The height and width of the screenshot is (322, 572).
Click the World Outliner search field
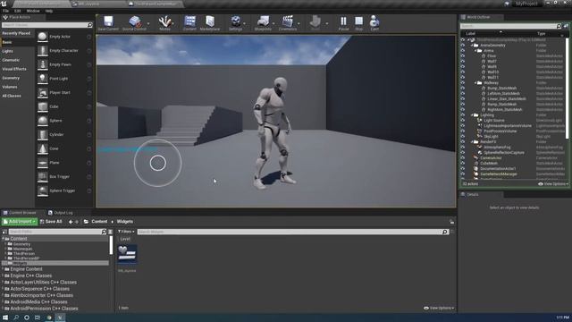510,26
